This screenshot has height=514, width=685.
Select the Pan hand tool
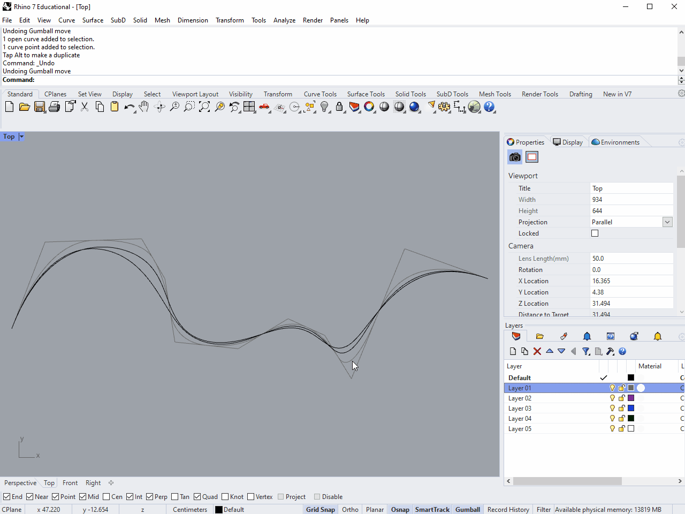tap(143, 107)
